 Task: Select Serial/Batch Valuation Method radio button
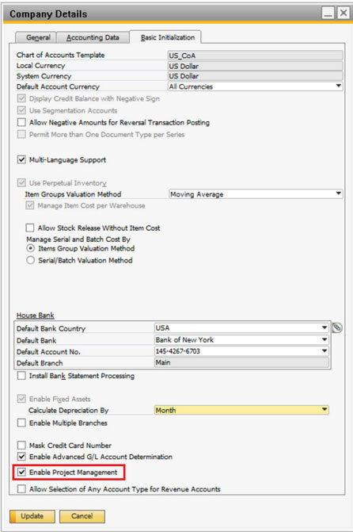click(31, 260)
